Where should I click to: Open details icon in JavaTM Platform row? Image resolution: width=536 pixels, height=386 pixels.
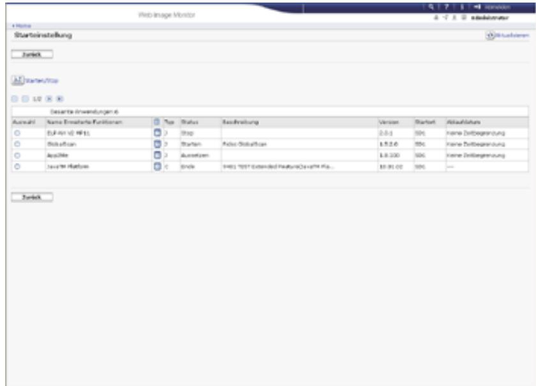point(157,166)
